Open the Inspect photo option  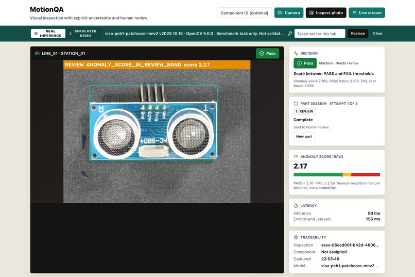click(x=326, y=13)
